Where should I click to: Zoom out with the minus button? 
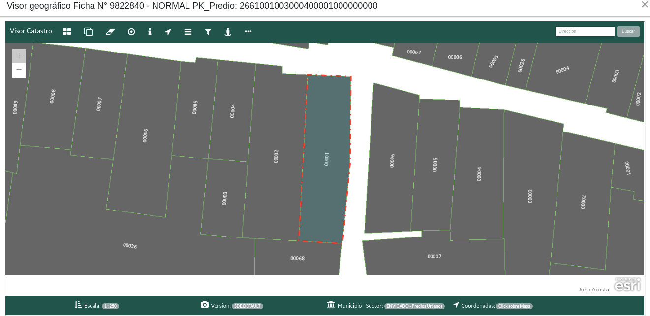click(19, 70)
